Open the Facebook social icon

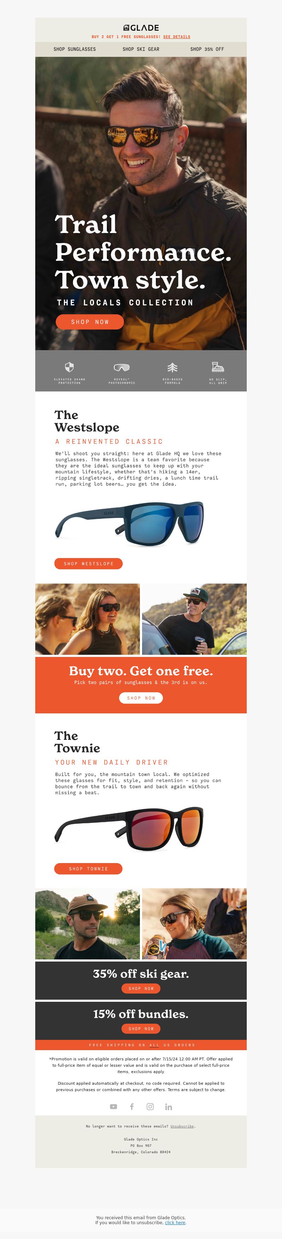(x=131, y=1107)
